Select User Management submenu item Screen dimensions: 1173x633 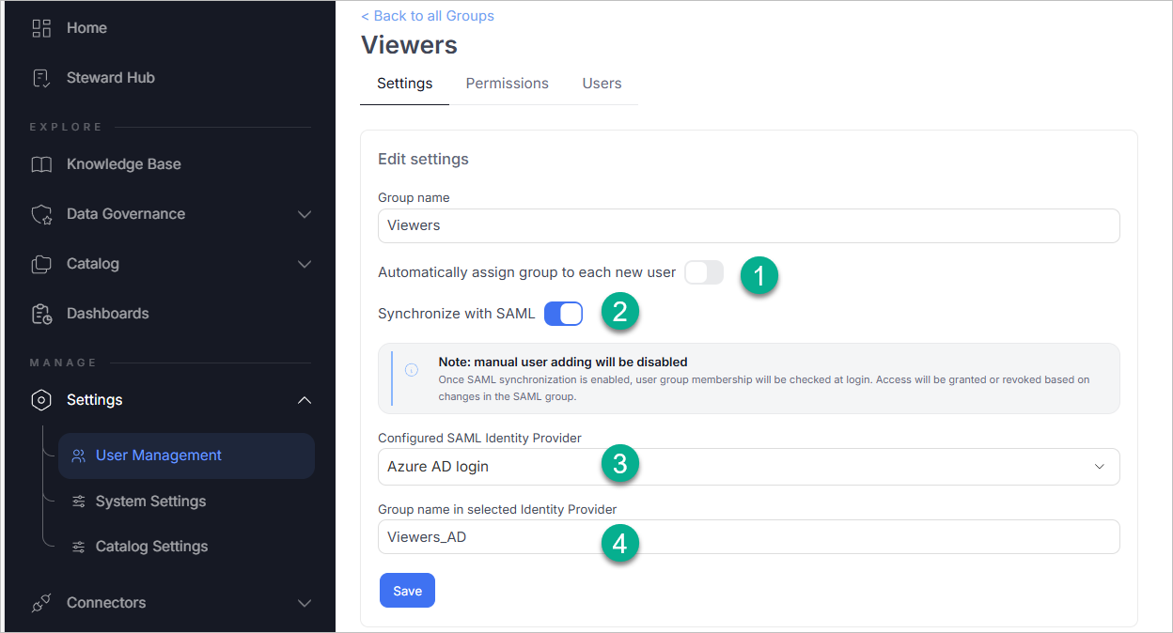click(x=186, y=455)
